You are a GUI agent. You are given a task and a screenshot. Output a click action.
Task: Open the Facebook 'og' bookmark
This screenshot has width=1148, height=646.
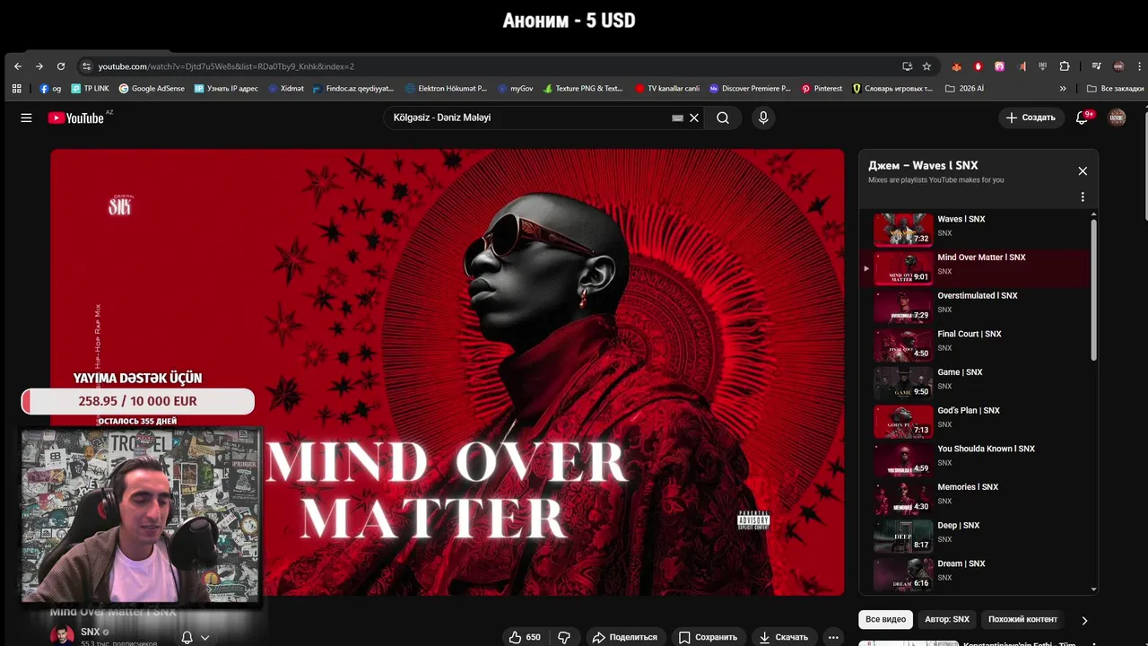click(50, 89)
